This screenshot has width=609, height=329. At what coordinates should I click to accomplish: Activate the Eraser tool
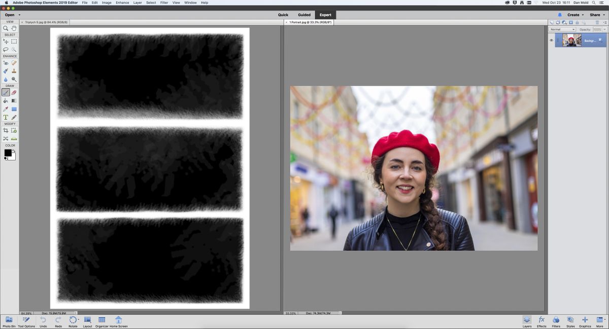[14, 93]
